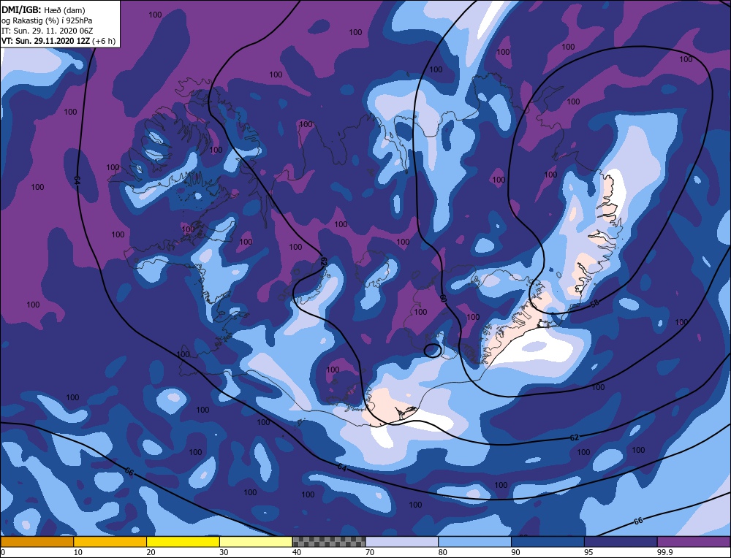Select the orange 10–20 legend swatch
This screenshot has width=731, height=558.
click(x=110, y=541)
